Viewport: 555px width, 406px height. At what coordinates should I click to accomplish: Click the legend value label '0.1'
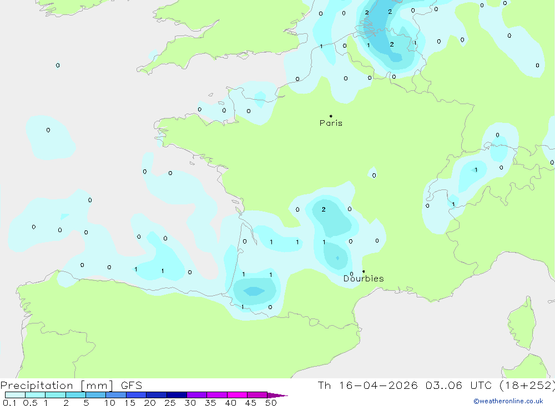[9, 403]
